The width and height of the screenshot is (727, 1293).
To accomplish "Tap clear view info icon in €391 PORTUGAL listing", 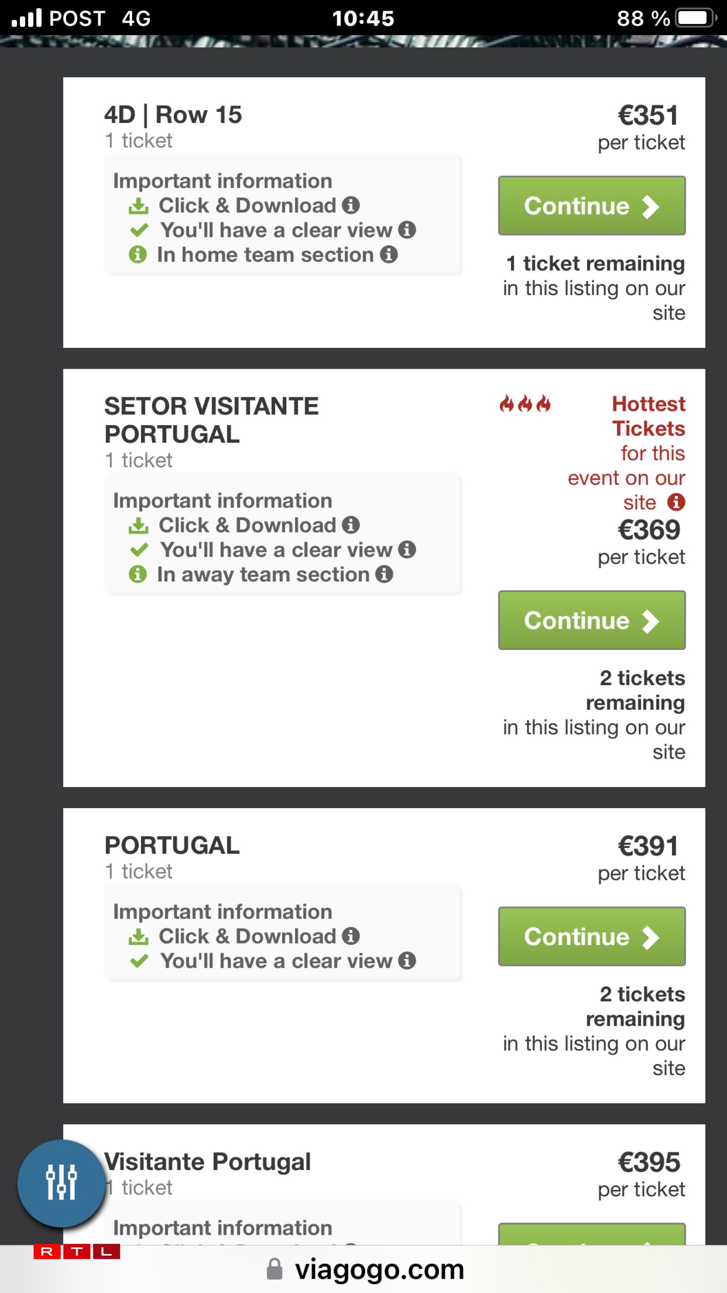I will (407, 961).
